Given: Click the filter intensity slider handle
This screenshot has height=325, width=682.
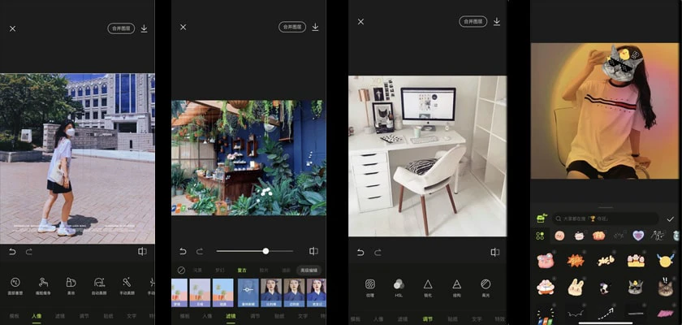Looking at the screenshot, I should [265, 251].
